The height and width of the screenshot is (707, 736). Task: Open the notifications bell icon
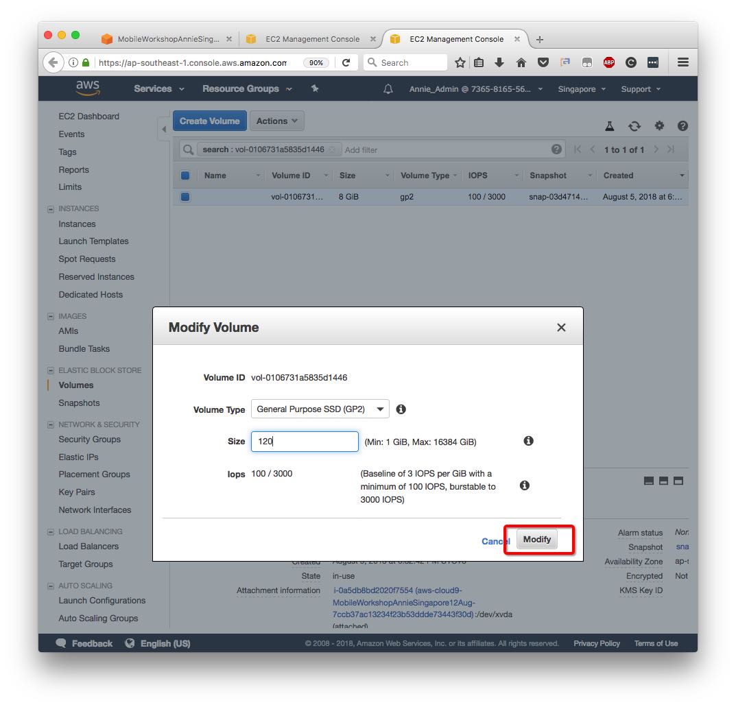coord(388,89)
